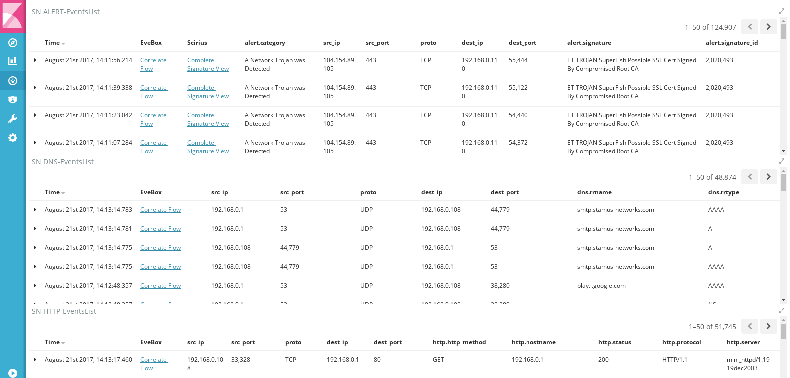This screenshot has width=790, height=378.
Task: Select dest_port 55,444 cell
Action: [x=518, y=60]
